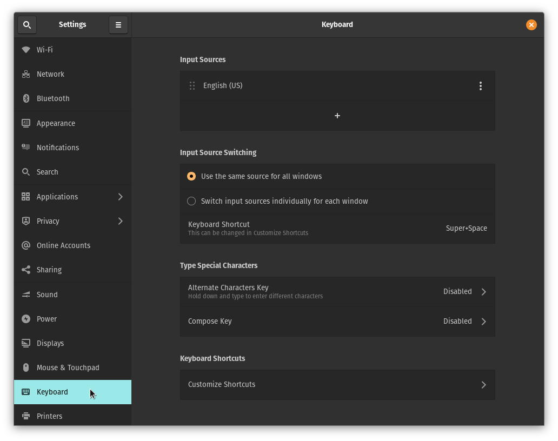The height and width of the screenshot is (441, 558).
Task: Open the hamburger menu next to Settings title
Action: coord(118,24)
